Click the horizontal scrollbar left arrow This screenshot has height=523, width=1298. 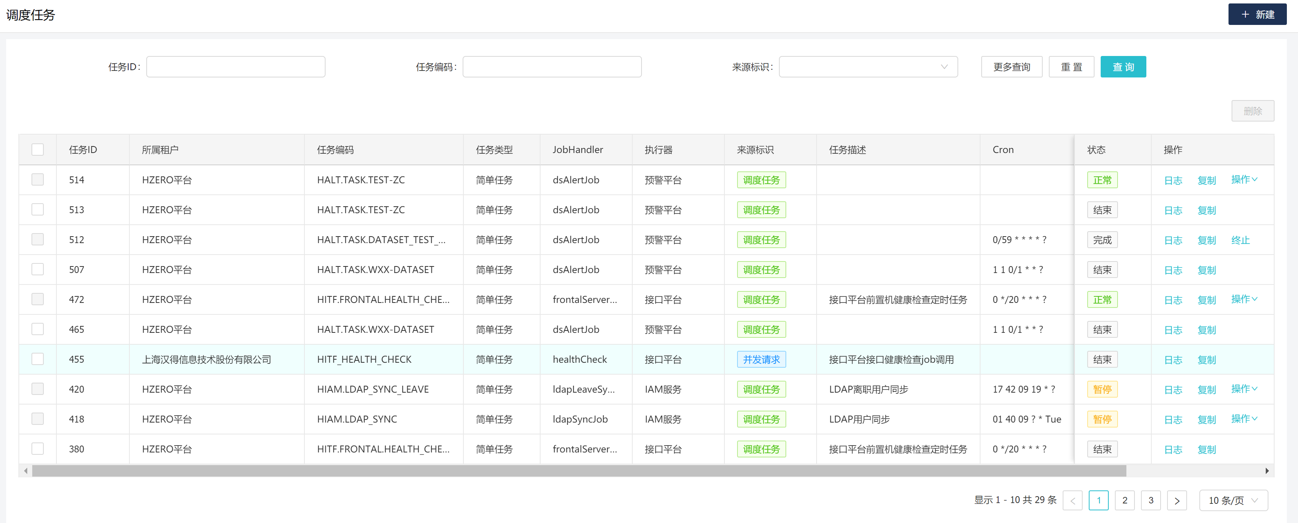click(26, 470)
